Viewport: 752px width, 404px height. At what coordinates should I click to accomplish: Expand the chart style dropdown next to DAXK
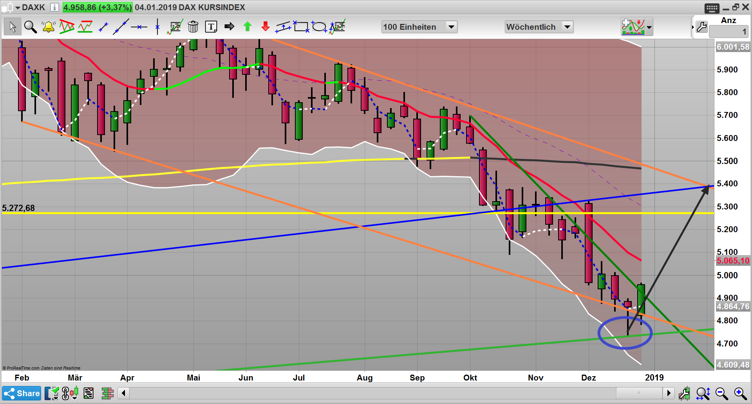18,7
